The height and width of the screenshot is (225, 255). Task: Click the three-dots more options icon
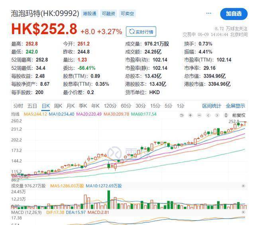click(209, 13)
